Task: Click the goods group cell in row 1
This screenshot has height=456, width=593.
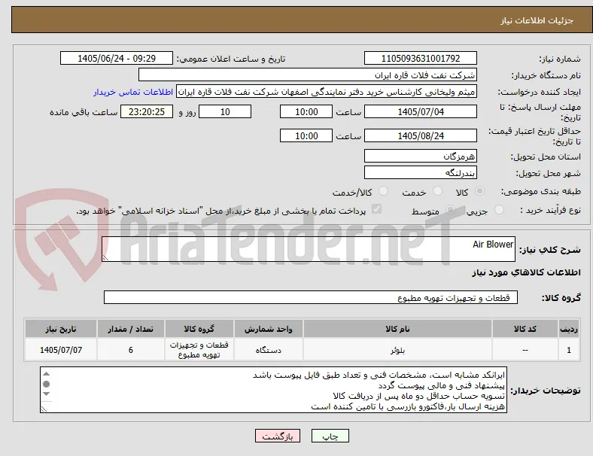Action: tap(199, 350)
